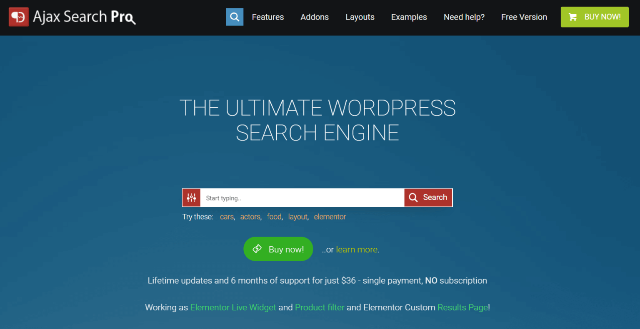
Task: Try the food search suggestion
Action: [274, 217]
